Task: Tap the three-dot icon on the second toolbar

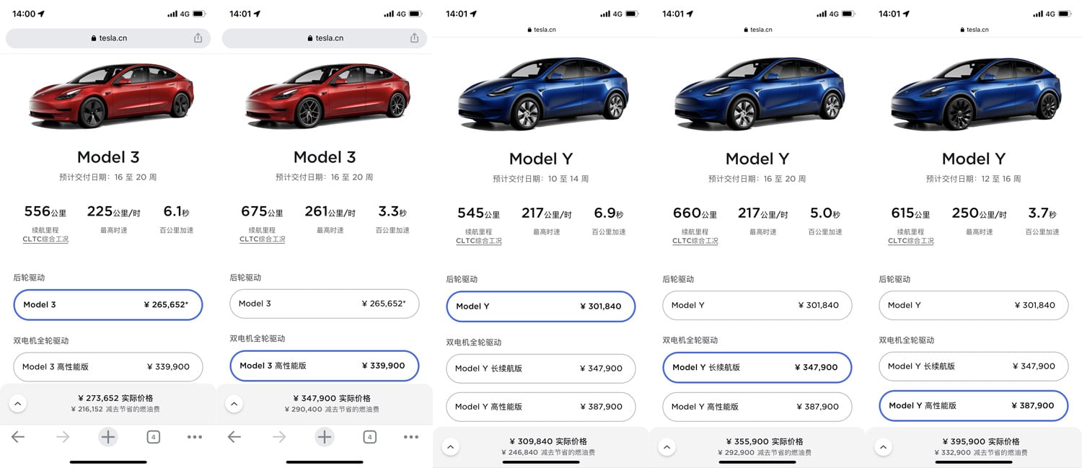Action: click(411, 436)
